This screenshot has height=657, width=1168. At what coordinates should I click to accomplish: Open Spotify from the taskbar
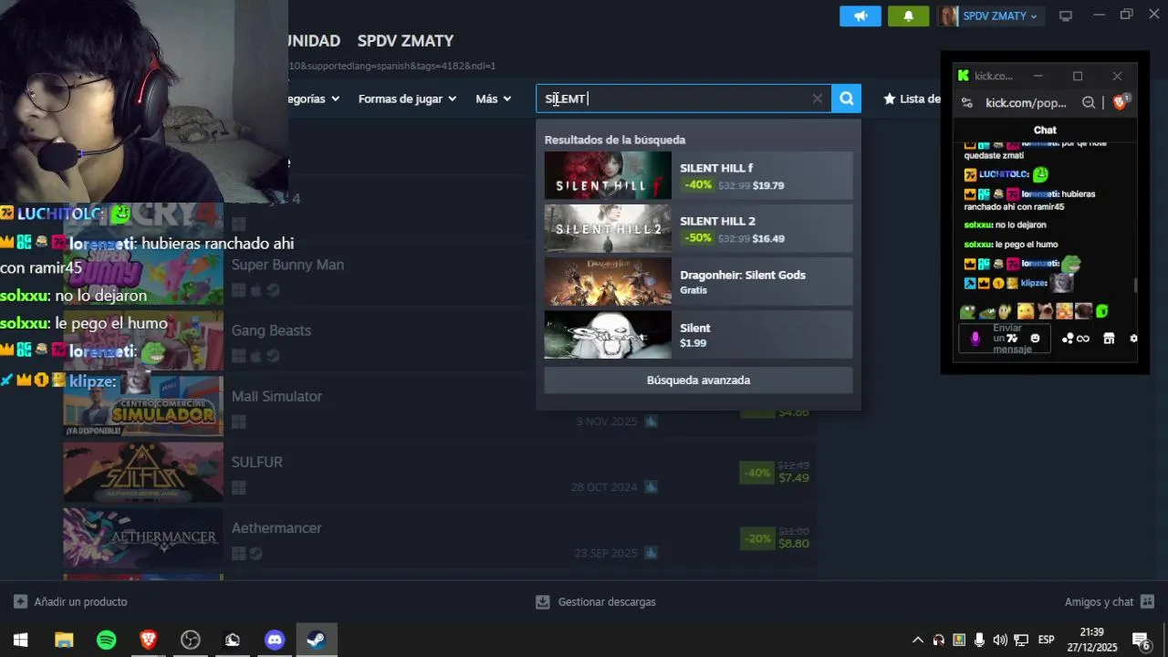click(106, 641)
